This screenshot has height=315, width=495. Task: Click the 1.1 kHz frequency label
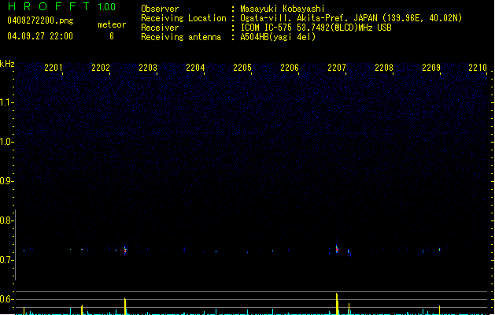coord(6,102)
